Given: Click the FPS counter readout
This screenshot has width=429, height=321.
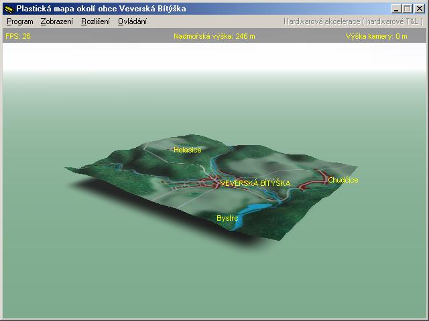Looking at the screenshot, I should coord(18,36).
